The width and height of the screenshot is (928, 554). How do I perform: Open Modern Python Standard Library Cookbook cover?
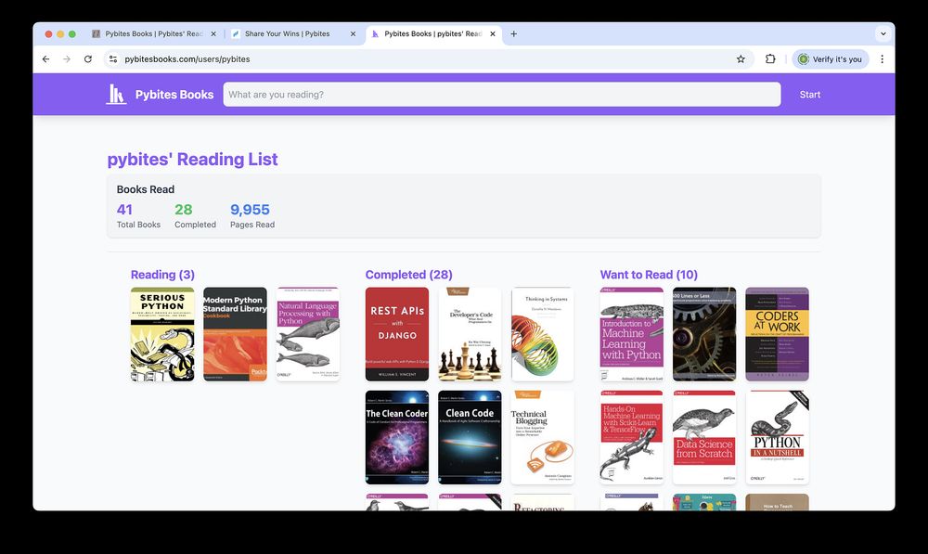pyautogui.click(x=235, y=334)
